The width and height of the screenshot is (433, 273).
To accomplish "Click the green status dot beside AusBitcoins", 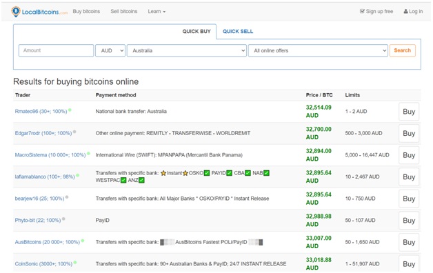I will click(83, 241).
